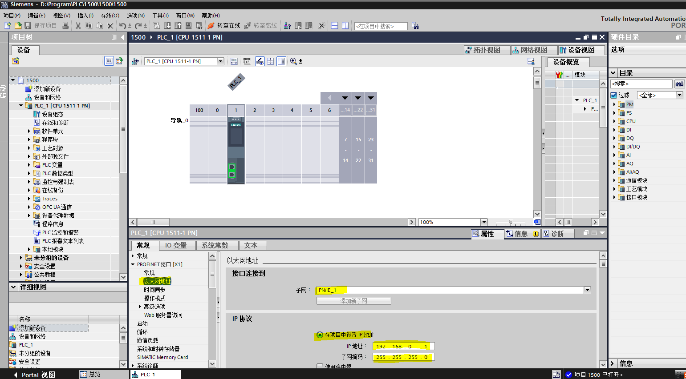The height and width of the screenshot is (379, 686).
Task: Click the split editor vertically icon
Action: pyautogui.click(x=345, y=26)
